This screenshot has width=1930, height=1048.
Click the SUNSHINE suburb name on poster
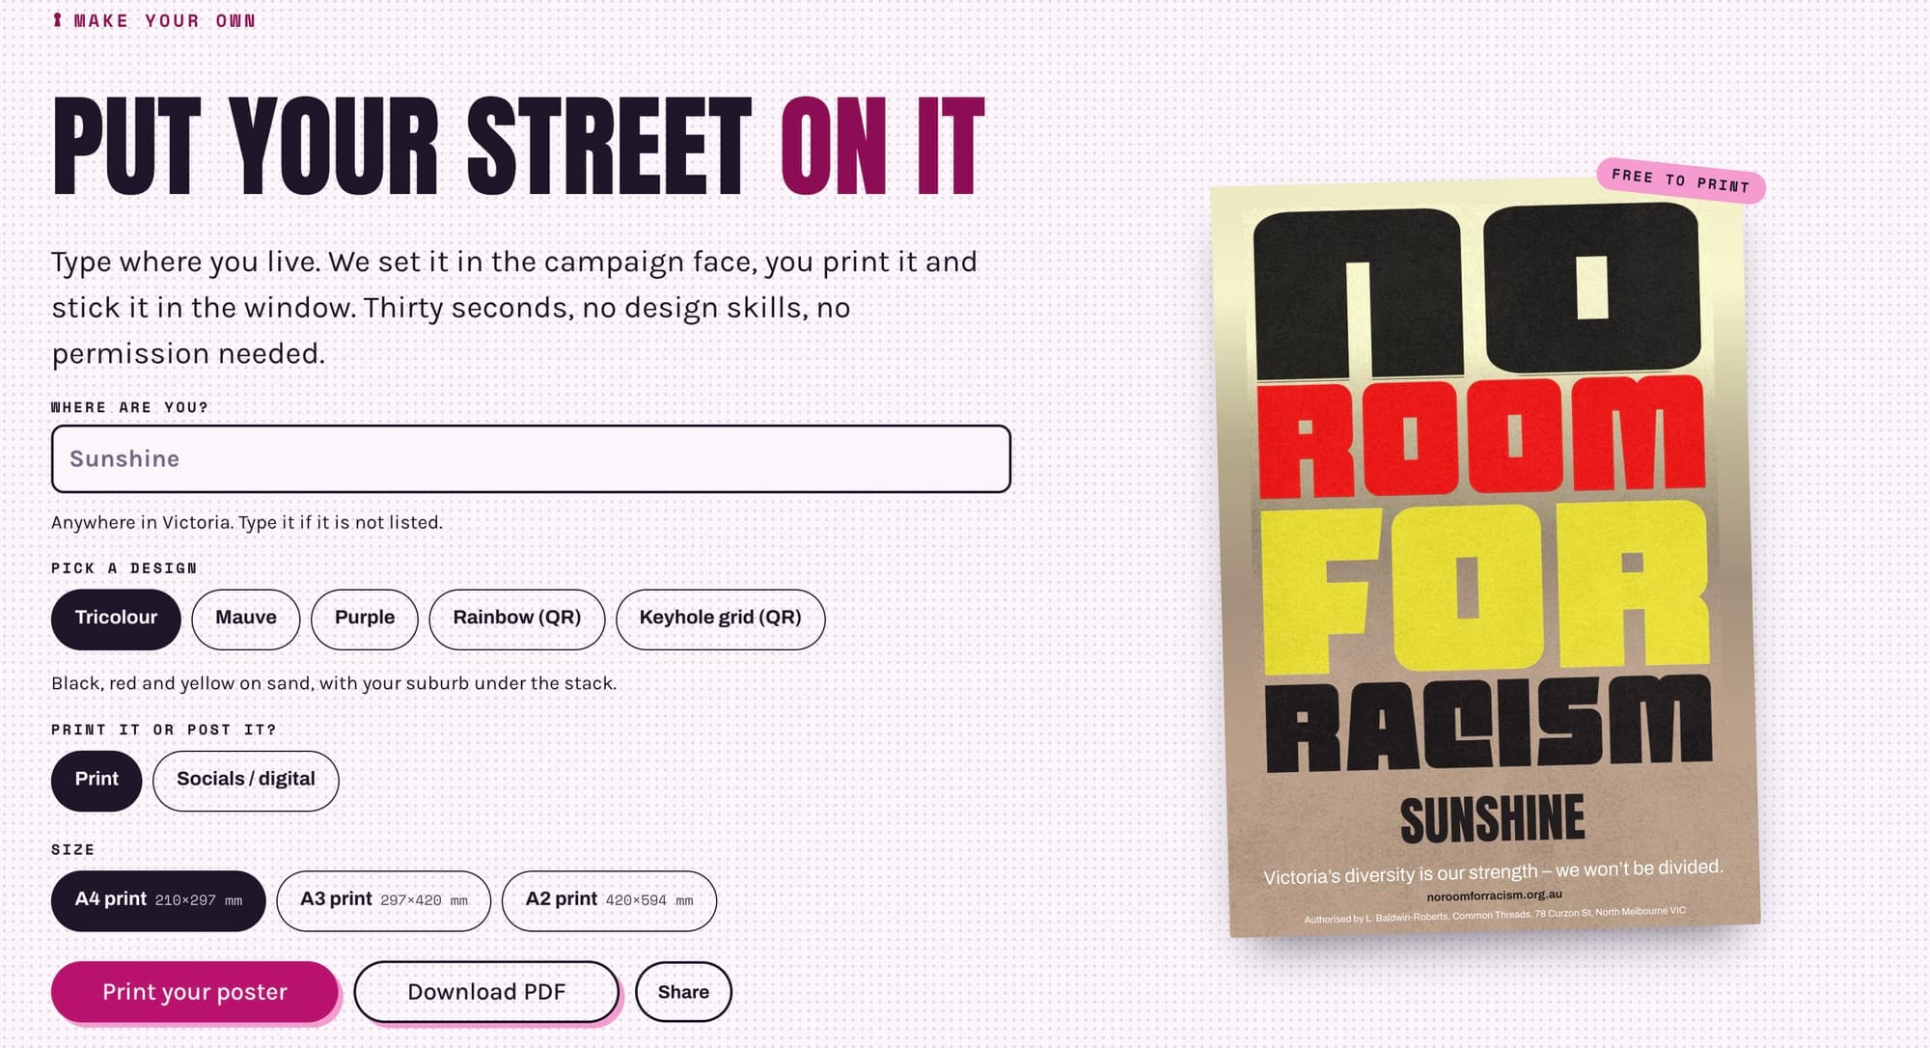1492,819
